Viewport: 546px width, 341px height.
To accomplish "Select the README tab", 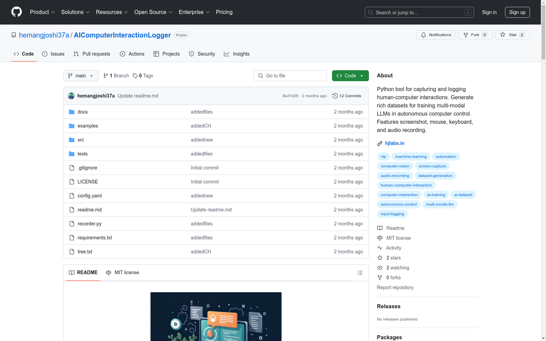I will click(83, 272).
